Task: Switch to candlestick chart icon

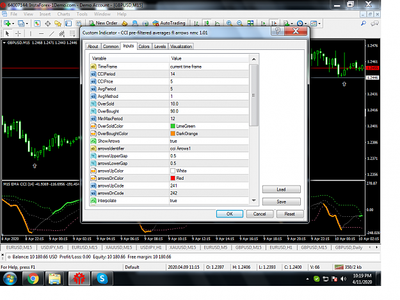Action: 207,24
